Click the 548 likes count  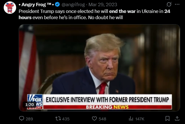click(x=102, y=119)
